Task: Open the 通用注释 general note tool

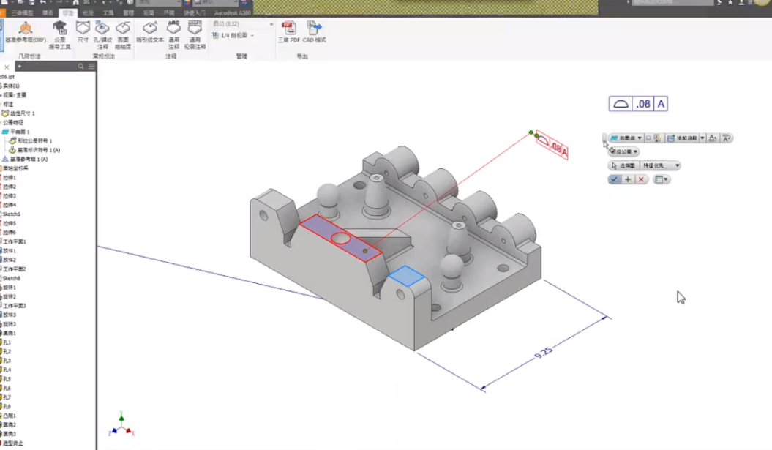Action: [174, 35]
